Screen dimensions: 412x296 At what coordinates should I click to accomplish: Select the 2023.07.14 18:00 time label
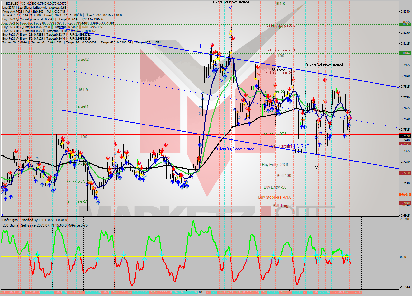tap(230, 292)
